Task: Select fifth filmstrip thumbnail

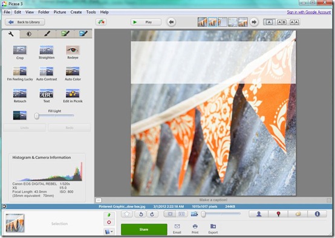Action: (x=243, y=22)
